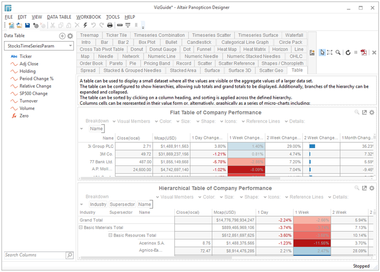Open the StocksTimeSeriesParam data table dropdown
This screenshot has width=380, height=272.
pos(70,46)
